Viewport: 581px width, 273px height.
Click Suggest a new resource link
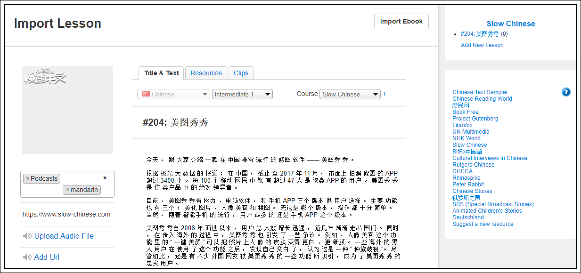pos(483,224)
